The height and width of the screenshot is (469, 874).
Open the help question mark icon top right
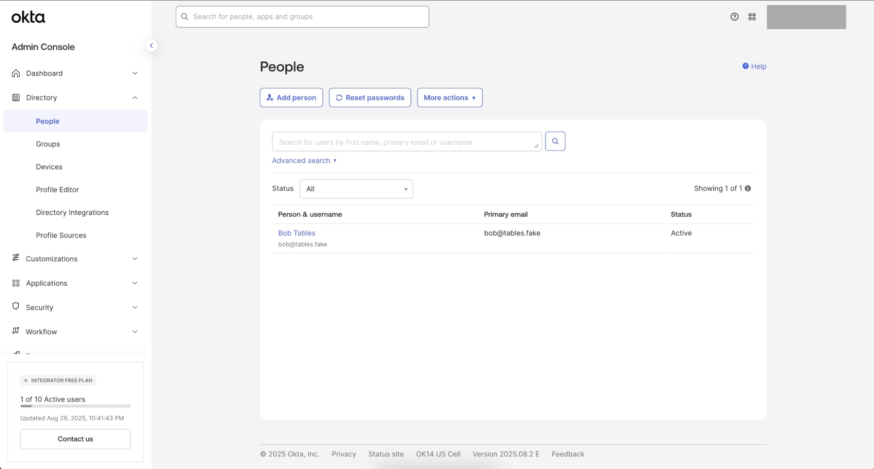(x=734, y=17)
